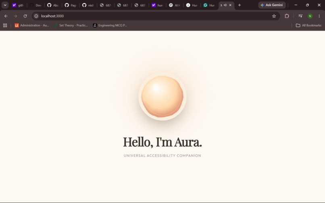The image size is (325, 203).
Task: Switch to the GitHub 'Abo' tab
Action: tap(53, 5)
